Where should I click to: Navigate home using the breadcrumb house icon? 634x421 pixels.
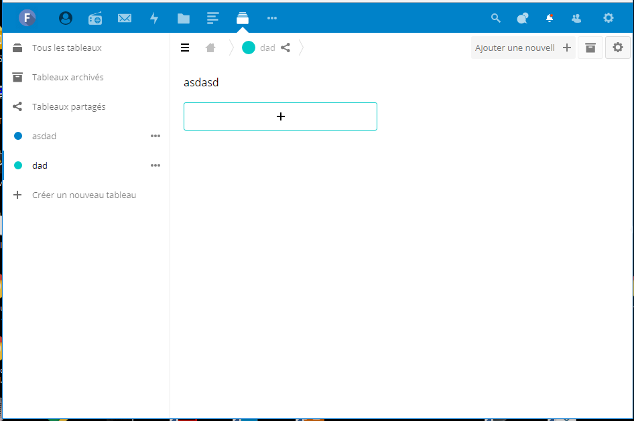[x=210, y=48]
